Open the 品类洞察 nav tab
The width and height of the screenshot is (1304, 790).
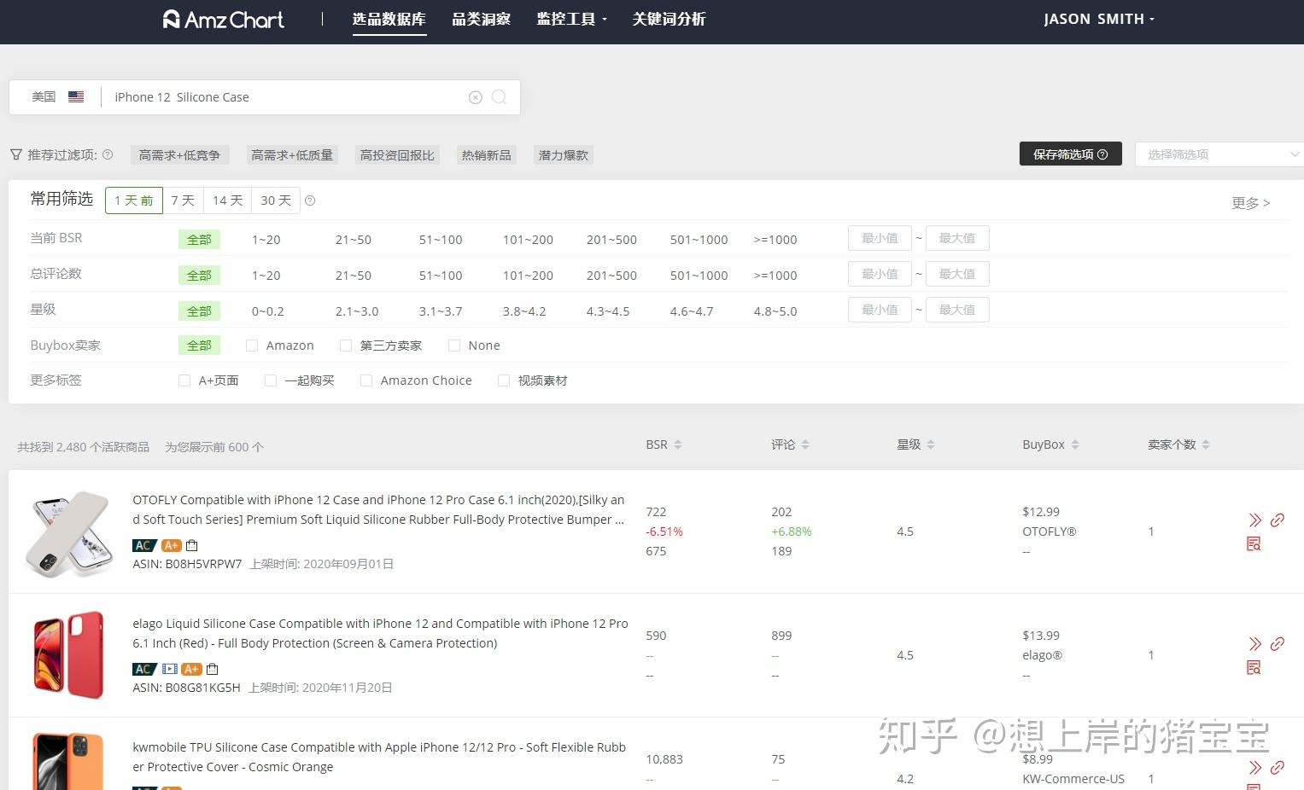tap(481, 19)
